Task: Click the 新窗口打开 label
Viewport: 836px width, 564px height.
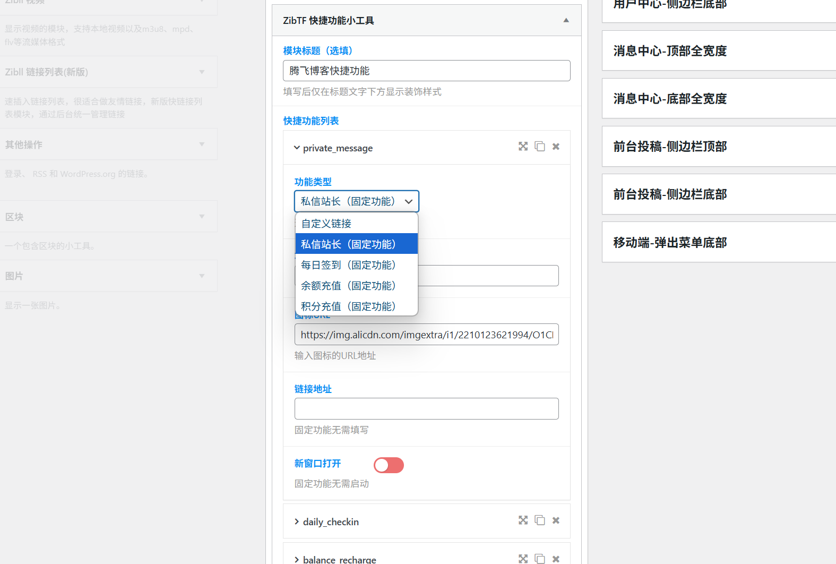Action: (317, 464)
